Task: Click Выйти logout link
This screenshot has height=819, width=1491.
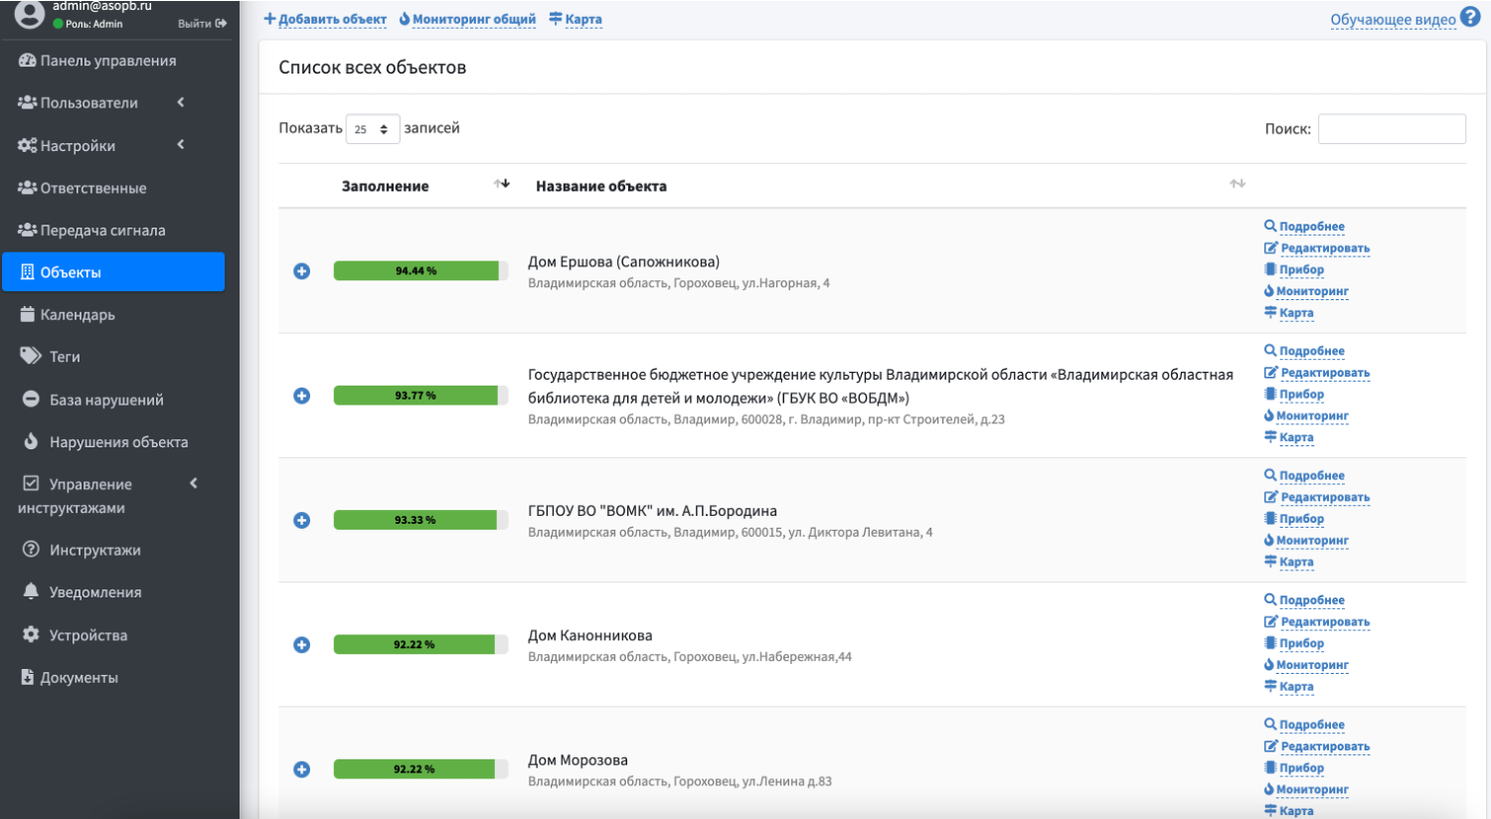Action: click(195, 23)
